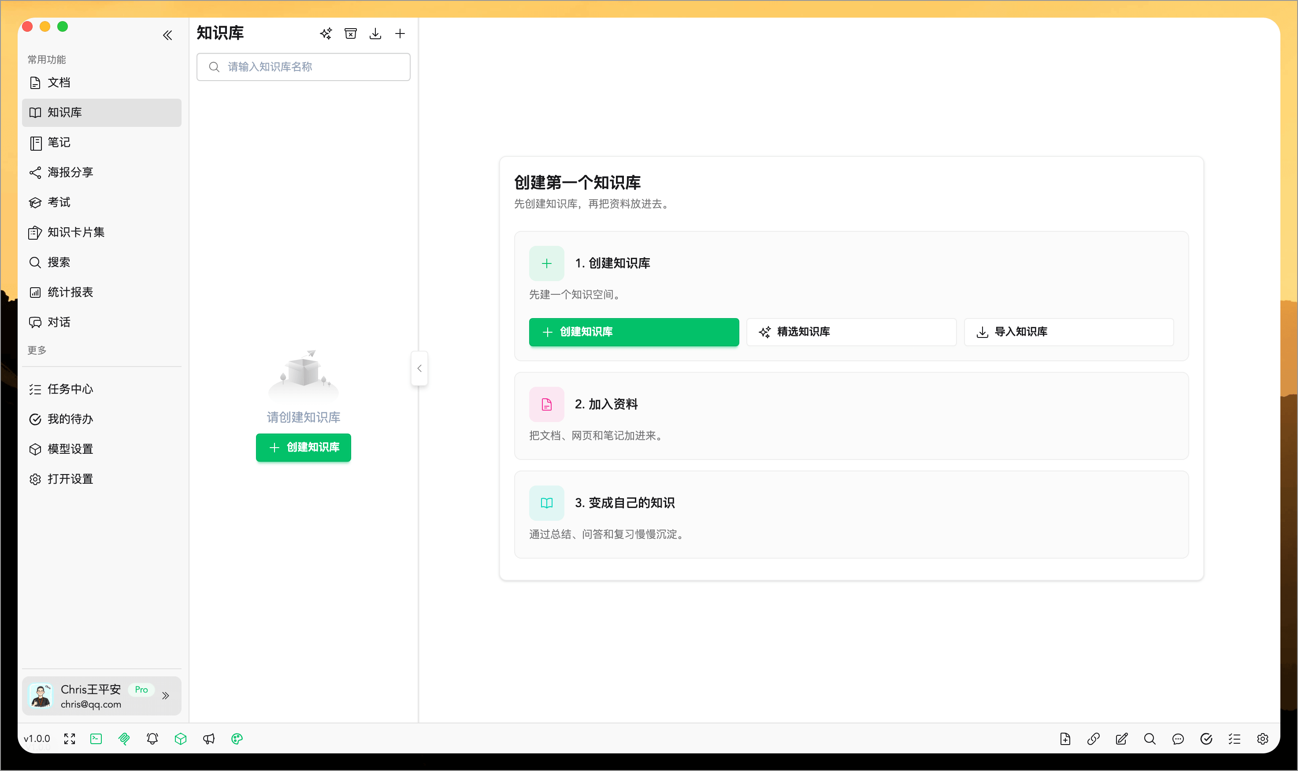Open the package cube icon in status bar
1298x771 pixels.
181,738
